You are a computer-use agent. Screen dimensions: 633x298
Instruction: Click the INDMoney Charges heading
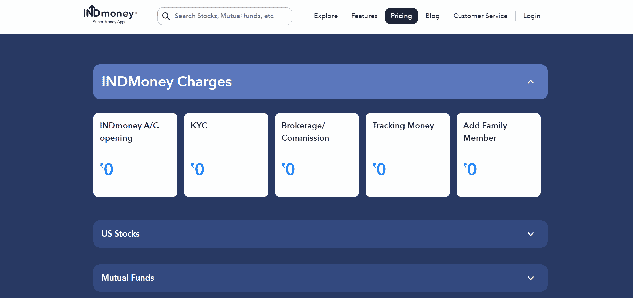point(167,82)
